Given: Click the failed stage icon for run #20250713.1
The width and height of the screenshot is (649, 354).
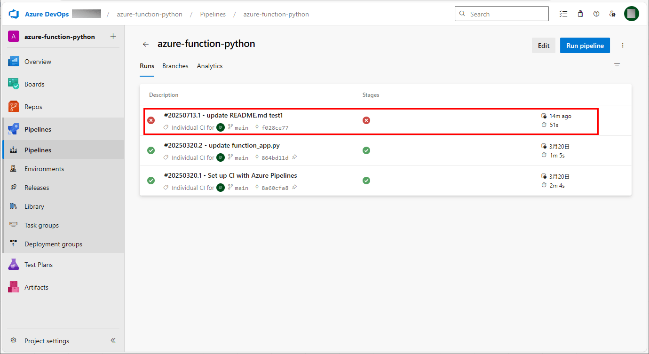Looking at the screenshot, I should coord(366,120).
